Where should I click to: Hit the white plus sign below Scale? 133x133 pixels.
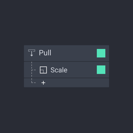(x=43, y=83)
